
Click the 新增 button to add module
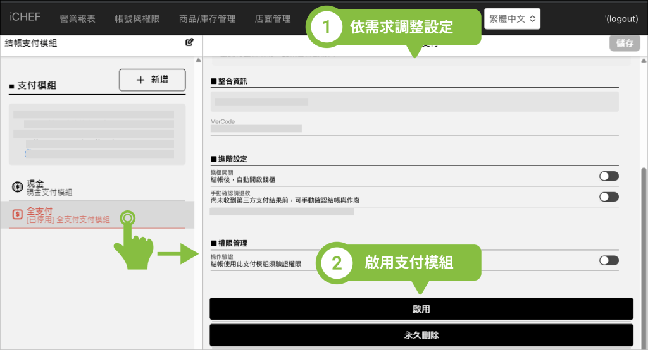(152, 80)
